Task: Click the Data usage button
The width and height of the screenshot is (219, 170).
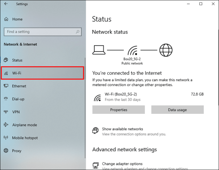Action: (177, 110)
